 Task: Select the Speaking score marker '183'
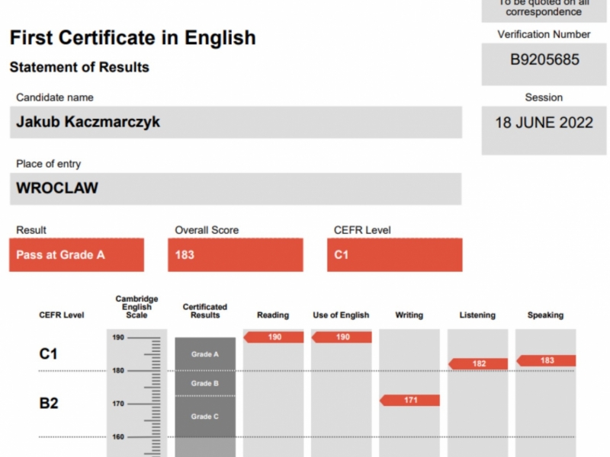[x=546, y=360]
